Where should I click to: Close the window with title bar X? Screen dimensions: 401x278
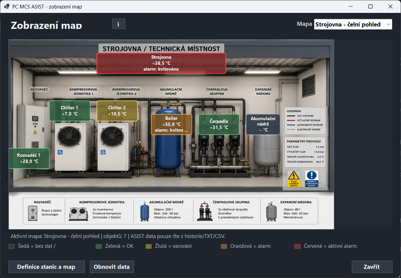pos(390,6)
